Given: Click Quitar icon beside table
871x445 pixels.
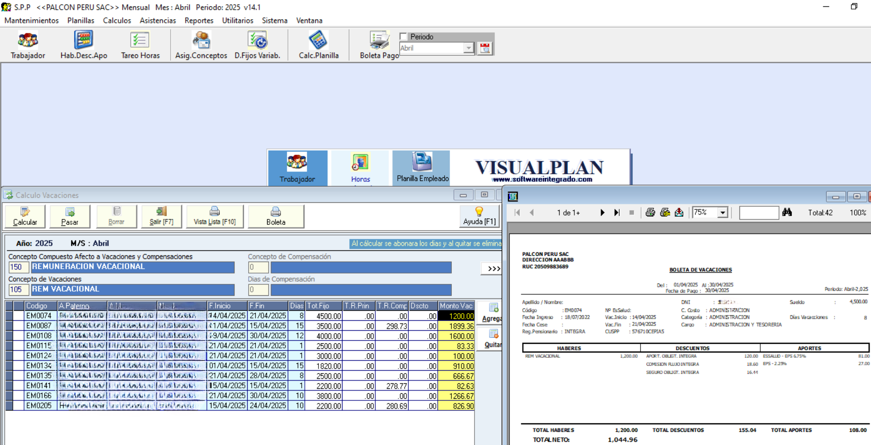Looking at the screenshot, I should point(492,338).
